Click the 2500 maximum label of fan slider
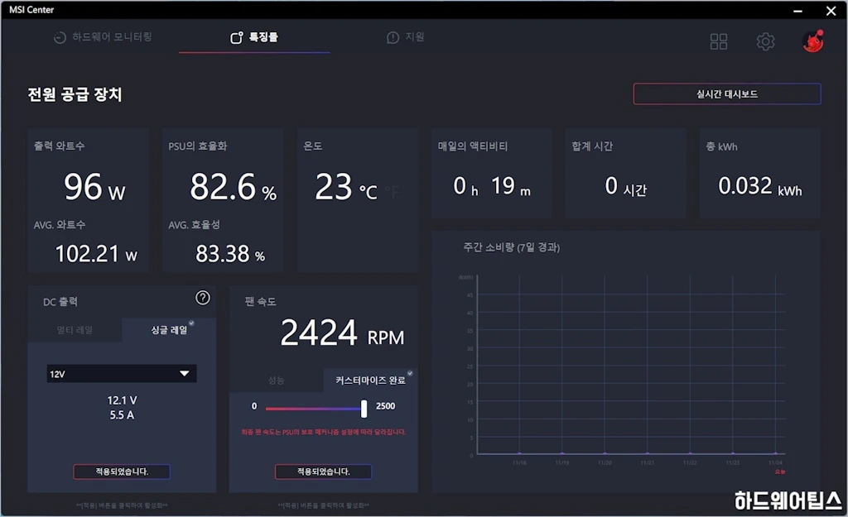848x517 pixels. [386, 406]
